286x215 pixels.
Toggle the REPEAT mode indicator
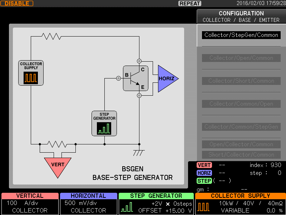click(x=190, y=4)
